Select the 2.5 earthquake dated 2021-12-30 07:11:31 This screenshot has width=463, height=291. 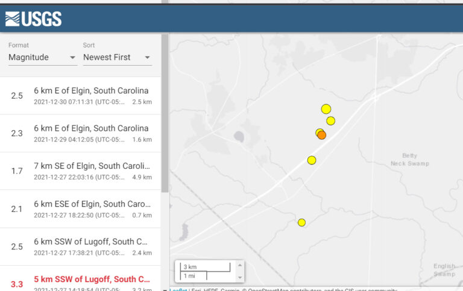point(80,96)
